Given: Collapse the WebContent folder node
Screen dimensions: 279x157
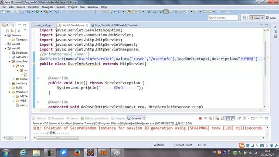Looking at the screenshot, I should [x=10, y=92].
